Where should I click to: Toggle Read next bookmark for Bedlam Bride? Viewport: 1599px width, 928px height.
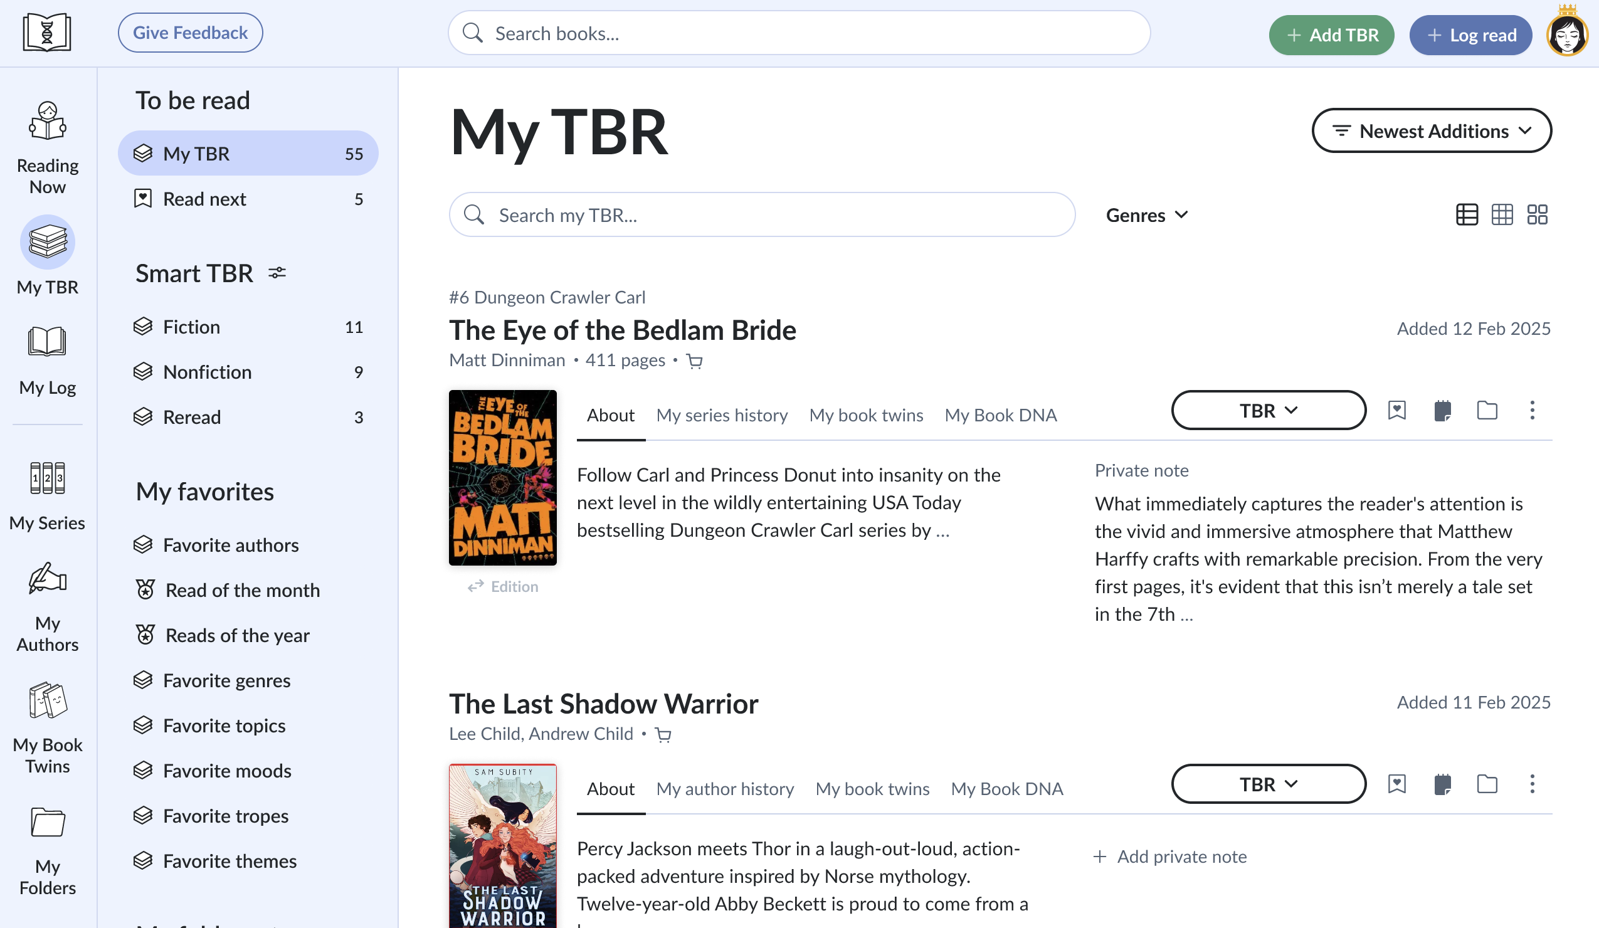coord(1396,411)
